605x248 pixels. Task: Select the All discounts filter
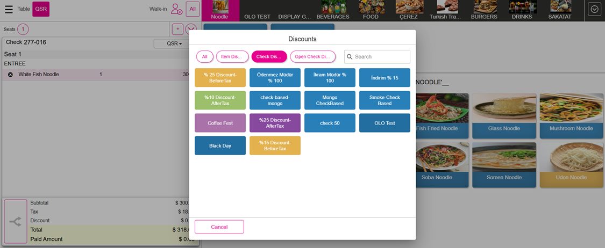pos(204,57)
